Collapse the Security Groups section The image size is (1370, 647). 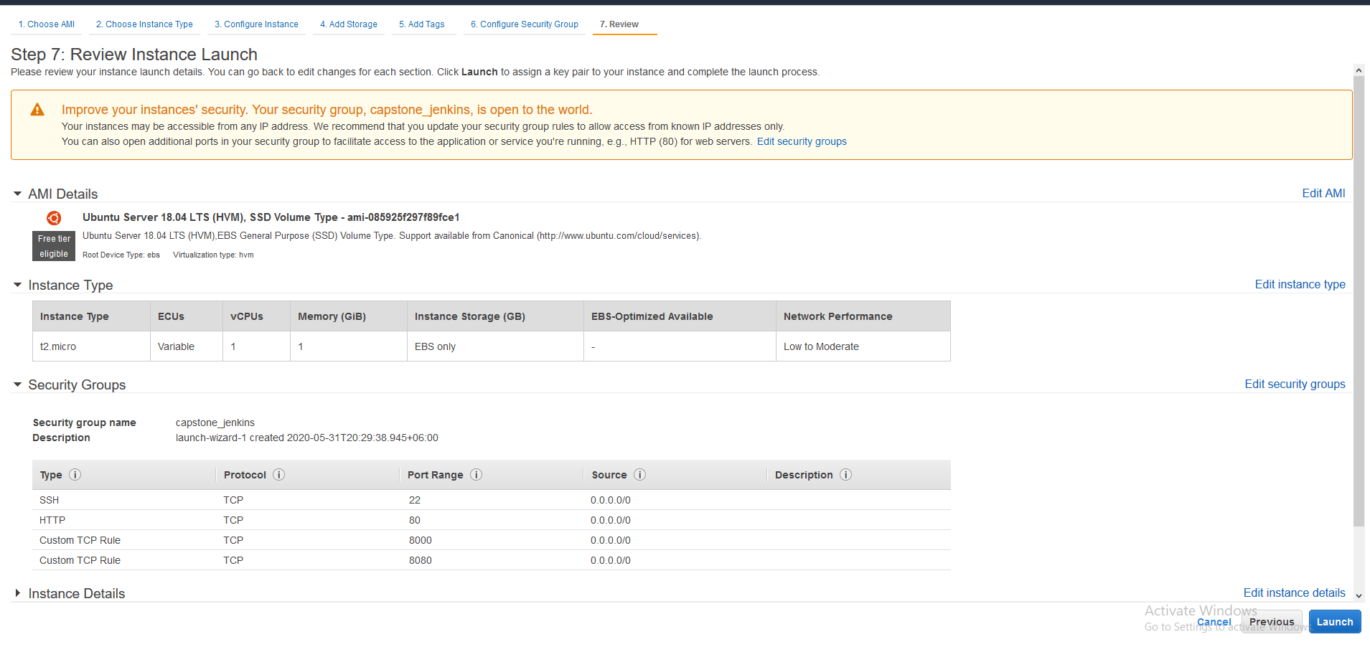point(17,384)
